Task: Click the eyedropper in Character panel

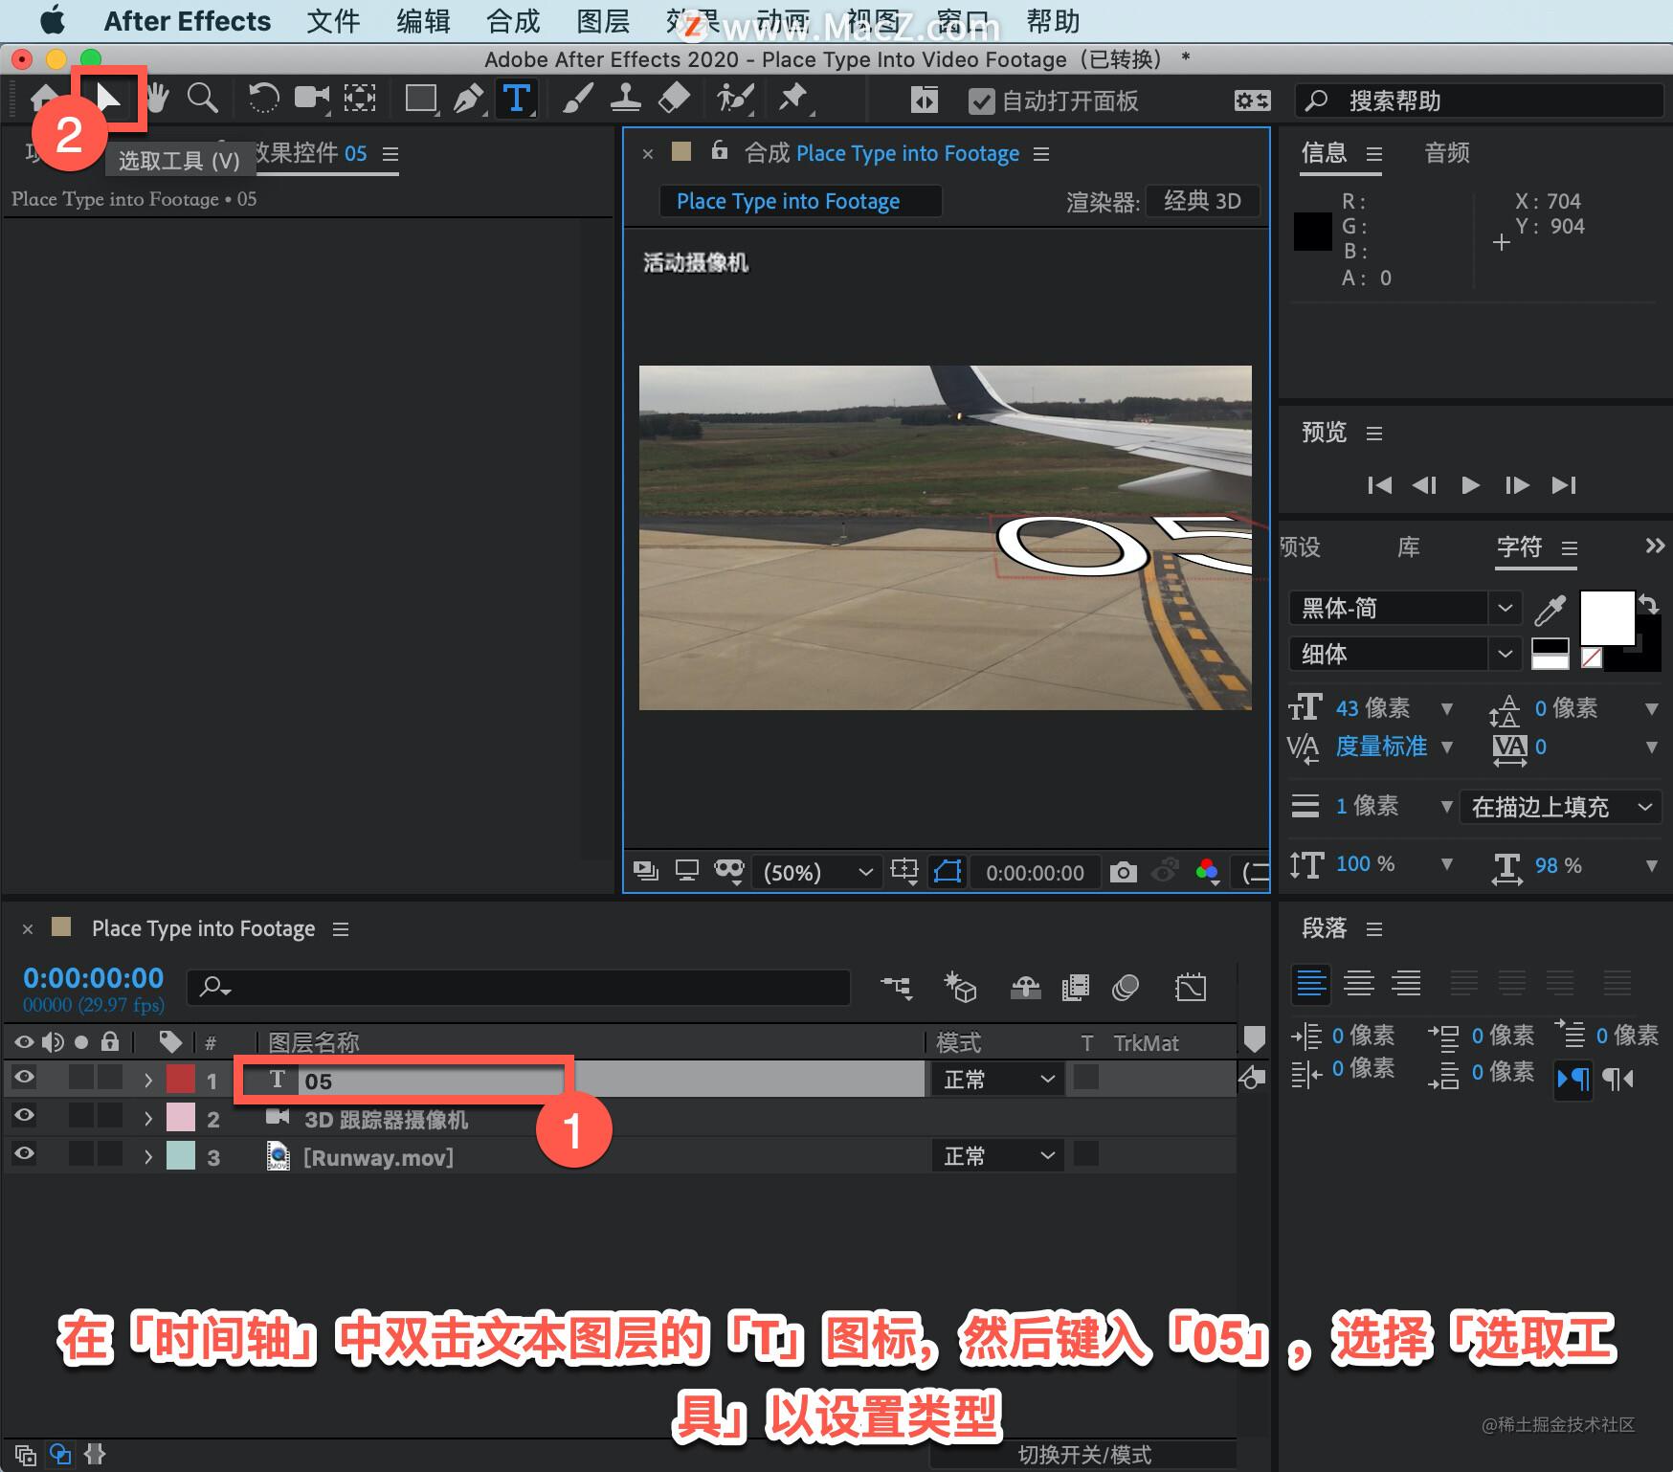Action: (1550, 609)
